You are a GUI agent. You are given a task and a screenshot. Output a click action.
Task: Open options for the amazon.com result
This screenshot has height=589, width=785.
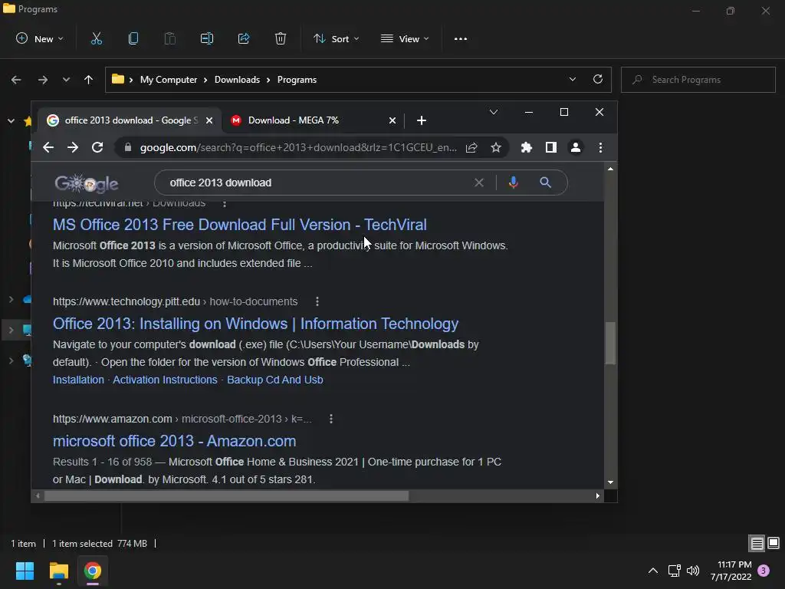coord(331,419)
